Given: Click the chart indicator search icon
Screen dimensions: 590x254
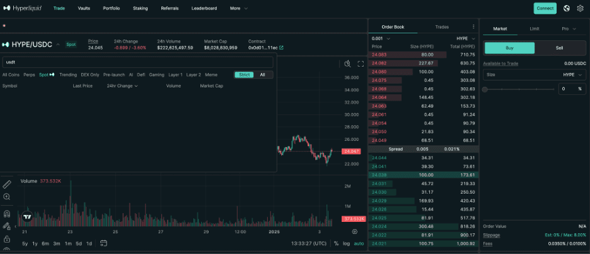Looking at the screenshot, I should (x=348, y=63).
